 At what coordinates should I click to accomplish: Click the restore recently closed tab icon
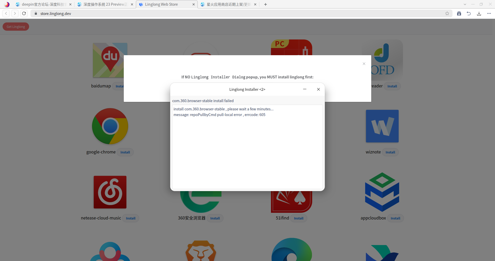click(x=469, y=13)
